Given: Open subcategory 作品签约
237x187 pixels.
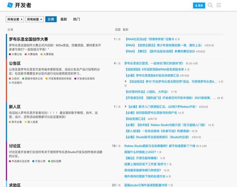Looking at the screenshot, I should coord(15,83).
